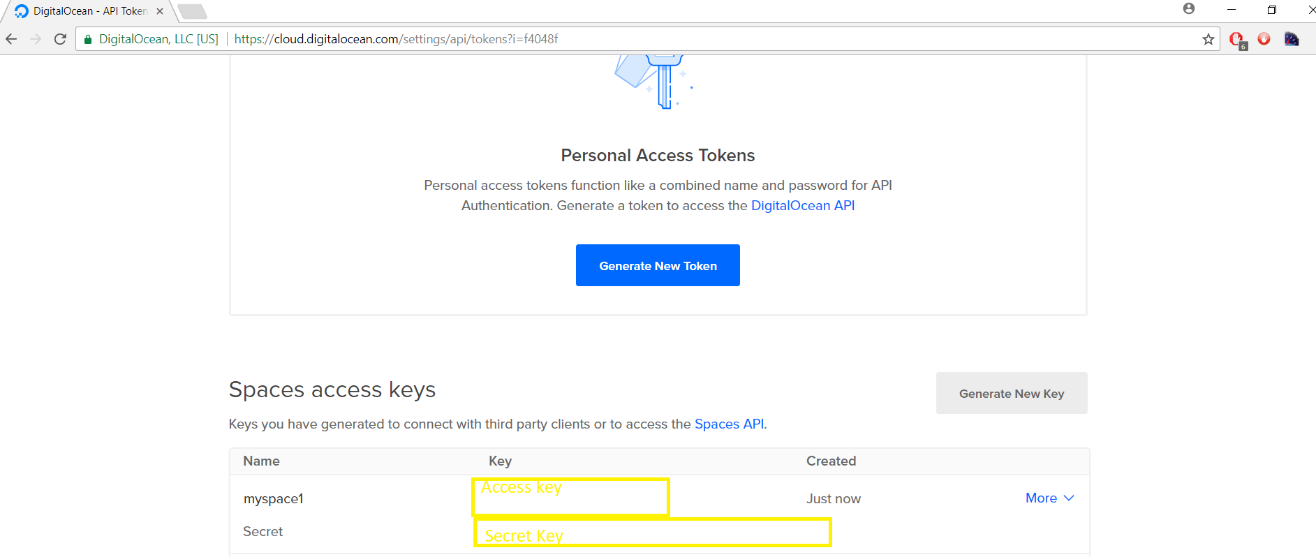Viewport: 1316px width, 557px height.
Task: Click the Access key highlighted box
Action: [x=570, y=497]
